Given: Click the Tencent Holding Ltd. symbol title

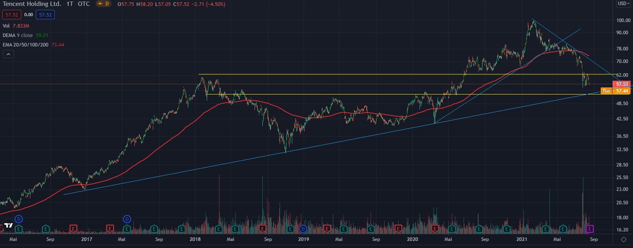Looking at the screenshot, I should point(32,4).
